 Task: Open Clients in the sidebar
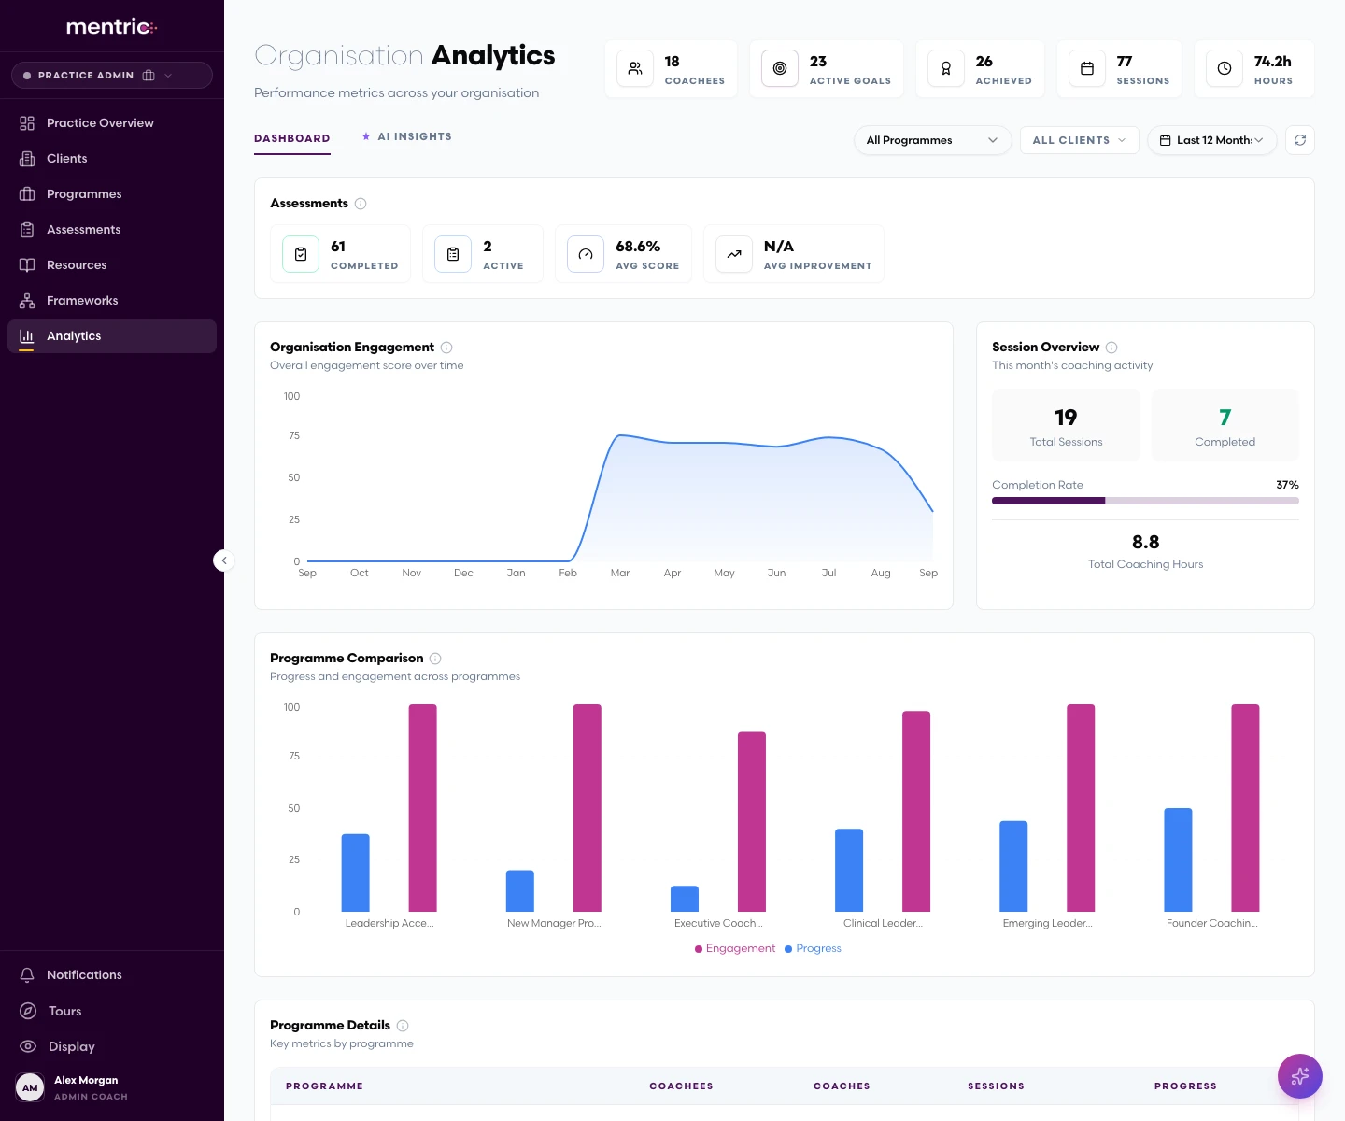tap(112, 159)
